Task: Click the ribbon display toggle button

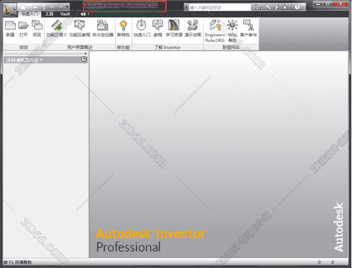Action: tap(83, 14)
